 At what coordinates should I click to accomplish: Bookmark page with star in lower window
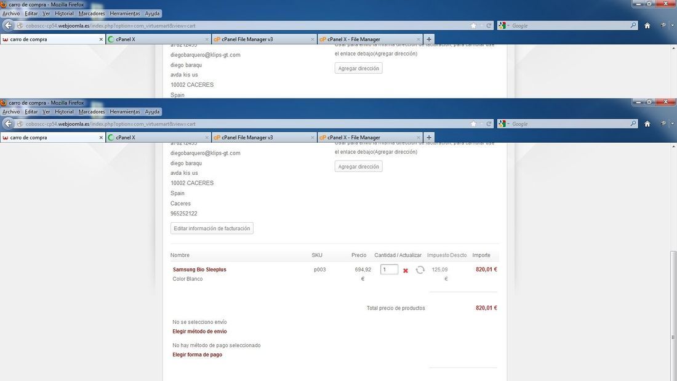(x=473, y=124)
